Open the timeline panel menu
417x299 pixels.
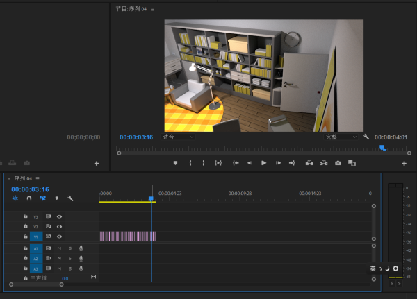38,179
